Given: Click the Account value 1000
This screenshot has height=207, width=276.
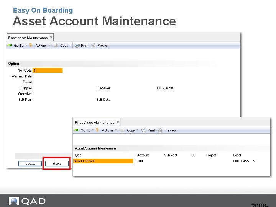Looking at the screenshot, I should coord(141,161).
